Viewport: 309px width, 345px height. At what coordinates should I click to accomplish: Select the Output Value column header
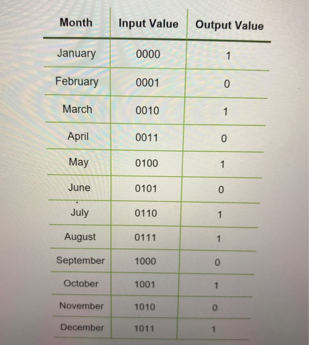click(229, 26)
